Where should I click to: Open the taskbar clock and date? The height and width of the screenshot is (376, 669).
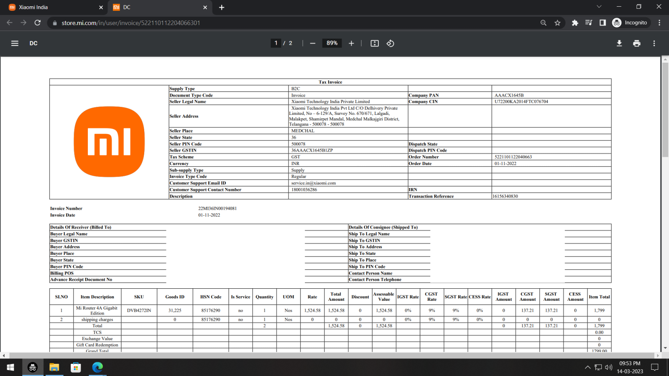(x=630, y=367)
